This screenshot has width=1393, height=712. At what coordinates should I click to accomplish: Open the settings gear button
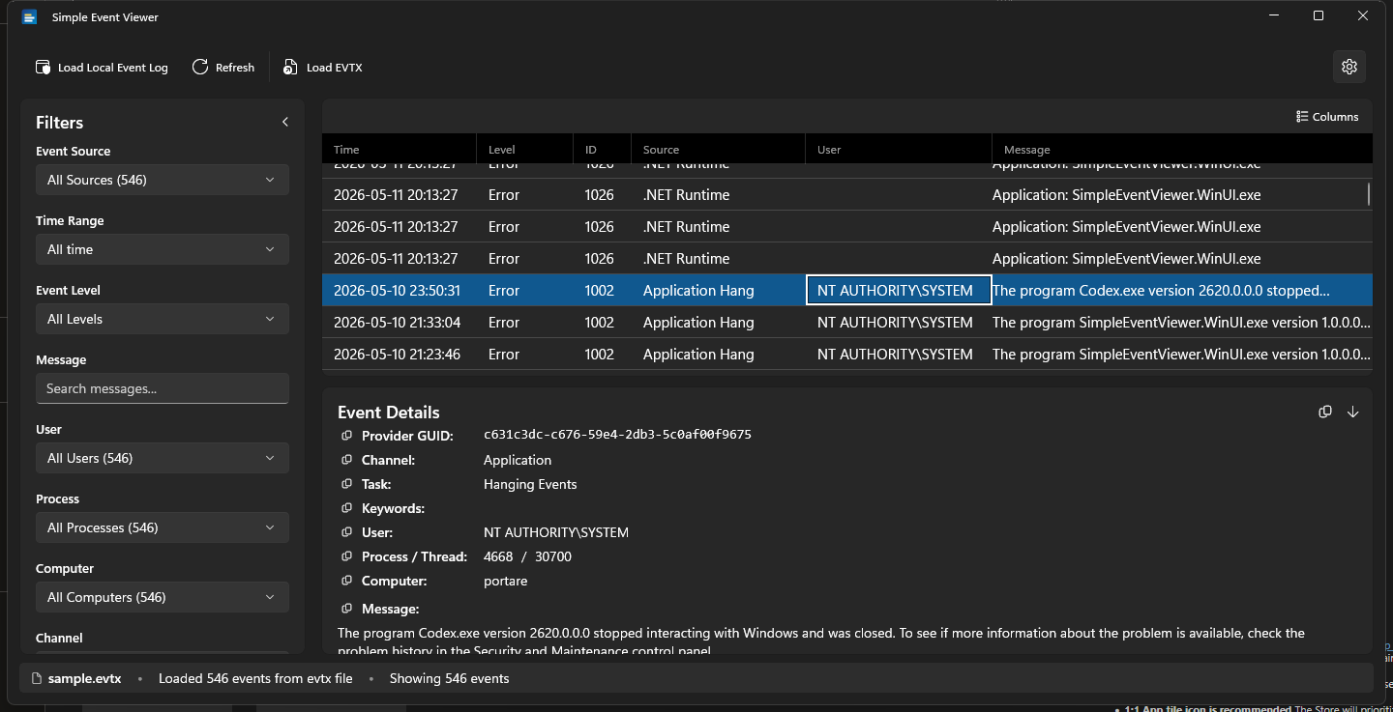tap(1349, 67)
